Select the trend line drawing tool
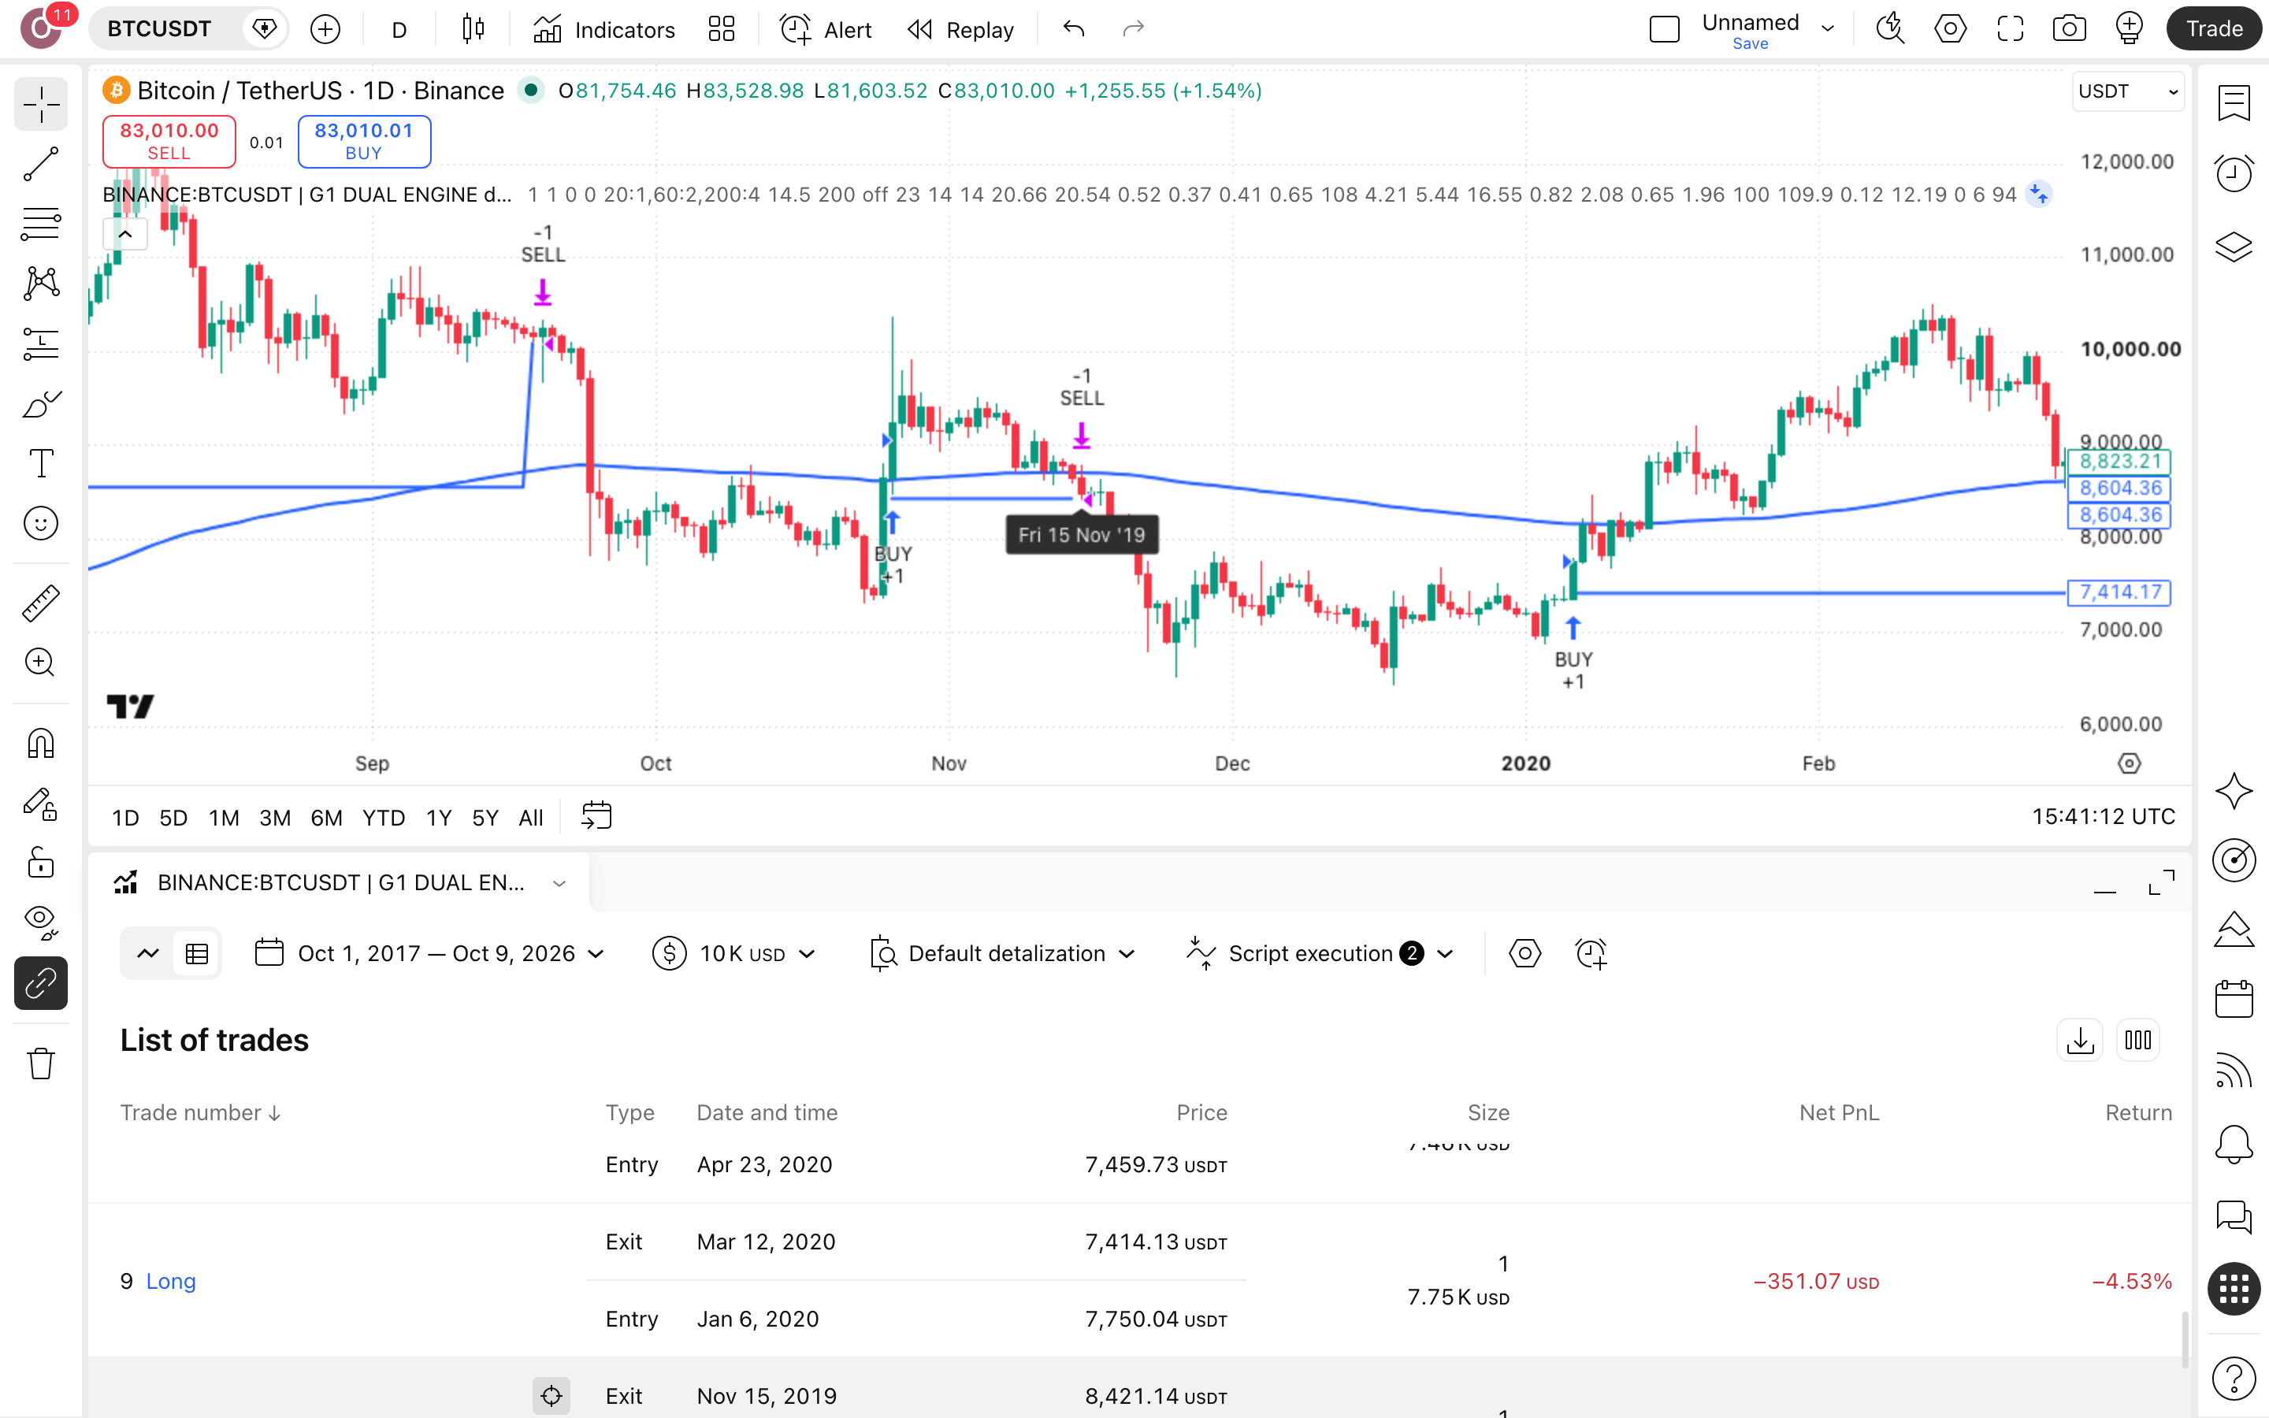The image size is (2269, 1418). (40, 164)
